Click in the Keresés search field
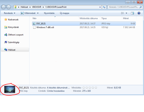The height and width of the screenshot is (112, 144). [x=124, y=7]
